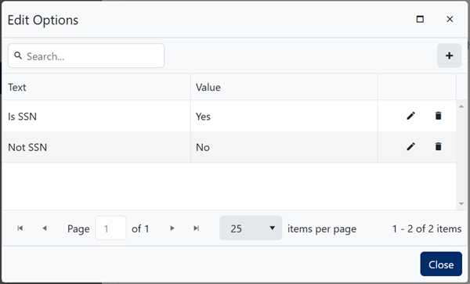Edit the Is SSN option row
The width and height of the screenshot is (470, 284).
click(x=410, y=116)
